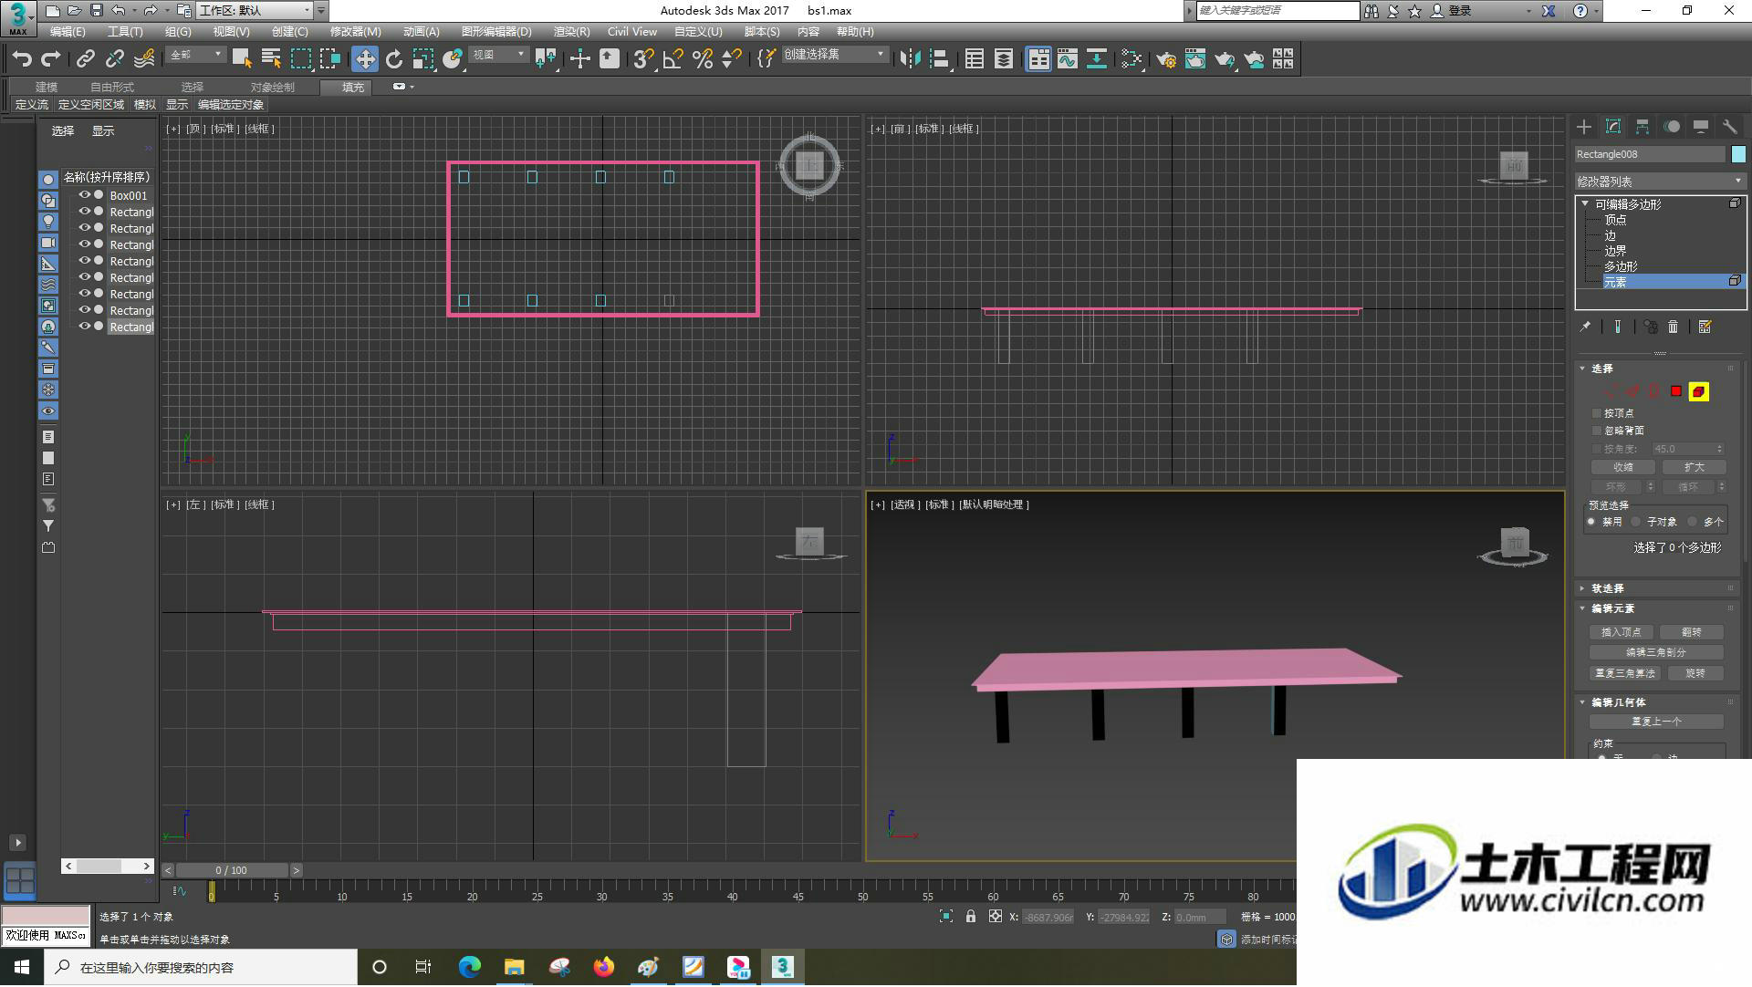
Task: Switch to the 自由形式 ribbon tab
Action: click(x=111, y=88)
